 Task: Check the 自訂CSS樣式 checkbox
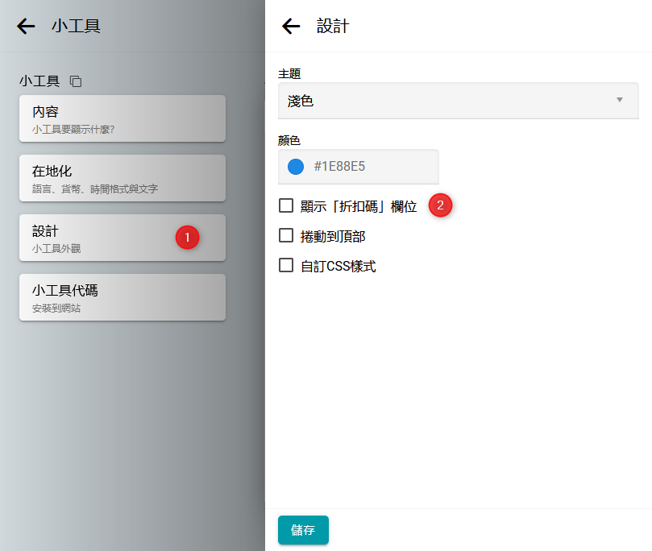point(286,265)
